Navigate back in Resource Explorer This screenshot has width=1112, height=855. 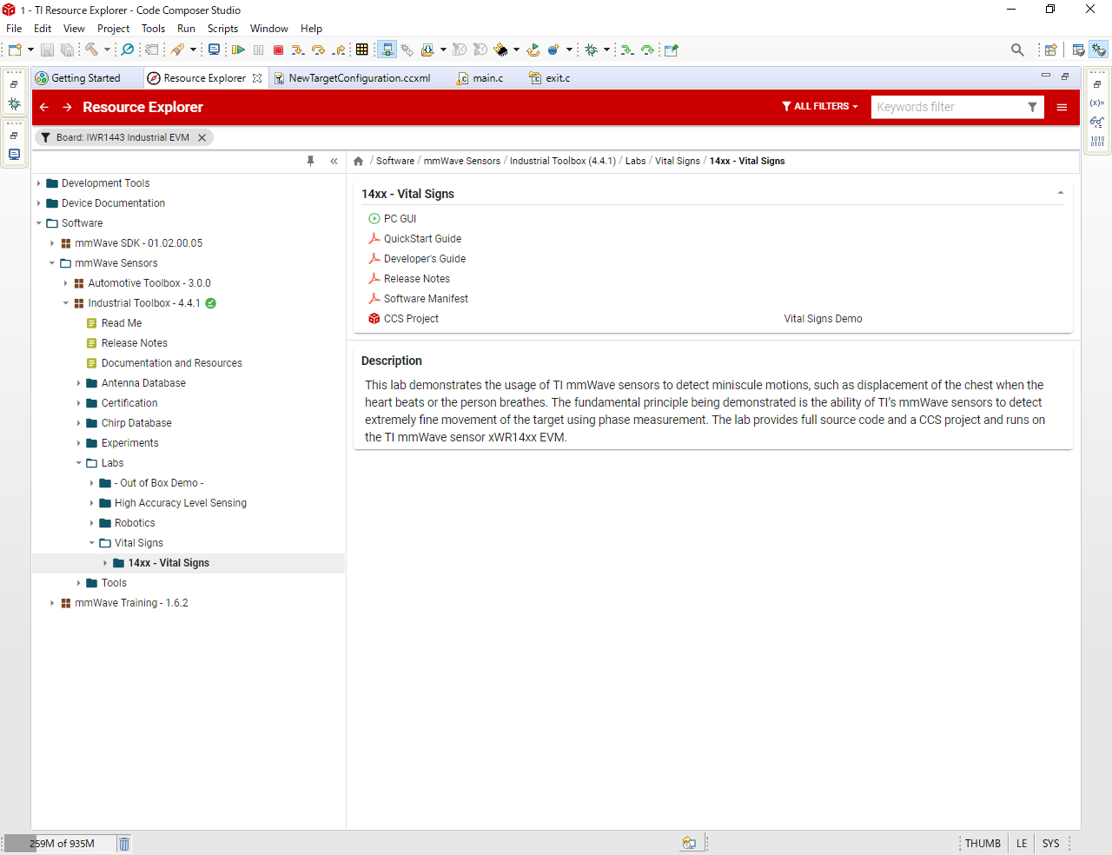point(44,107)
